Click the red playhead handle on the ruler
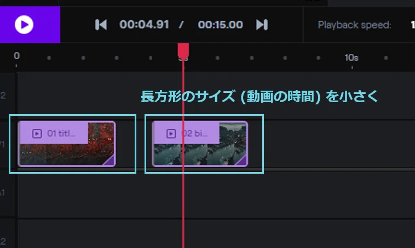The image size is (415, 248). pyautogui.click(x=183, y=51)
